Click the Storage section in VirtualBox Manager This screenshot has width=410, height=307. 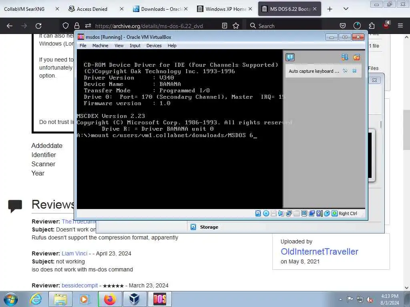tap(209, 227)
